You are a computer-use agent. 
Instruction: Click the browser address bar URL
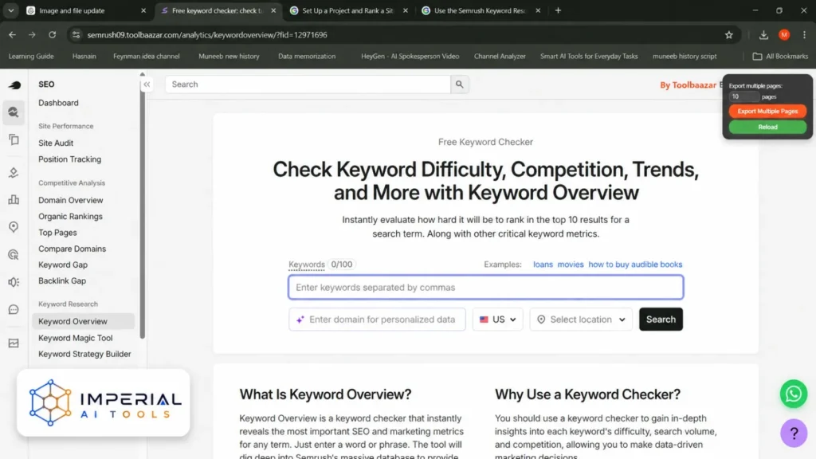coord(207,35)
